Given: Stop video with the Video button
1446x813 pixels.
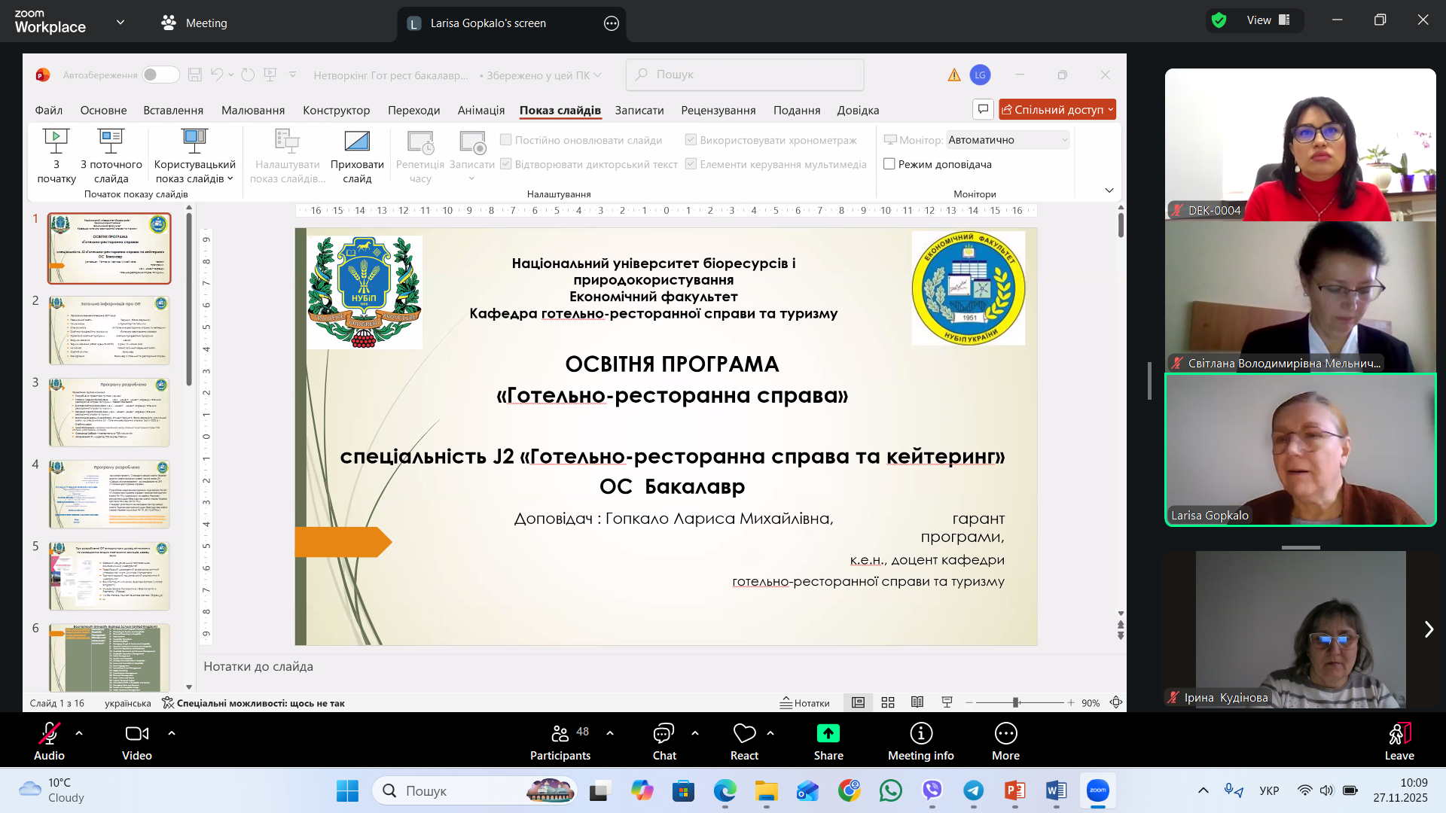Looking at the screenshot, I should 136,734.
